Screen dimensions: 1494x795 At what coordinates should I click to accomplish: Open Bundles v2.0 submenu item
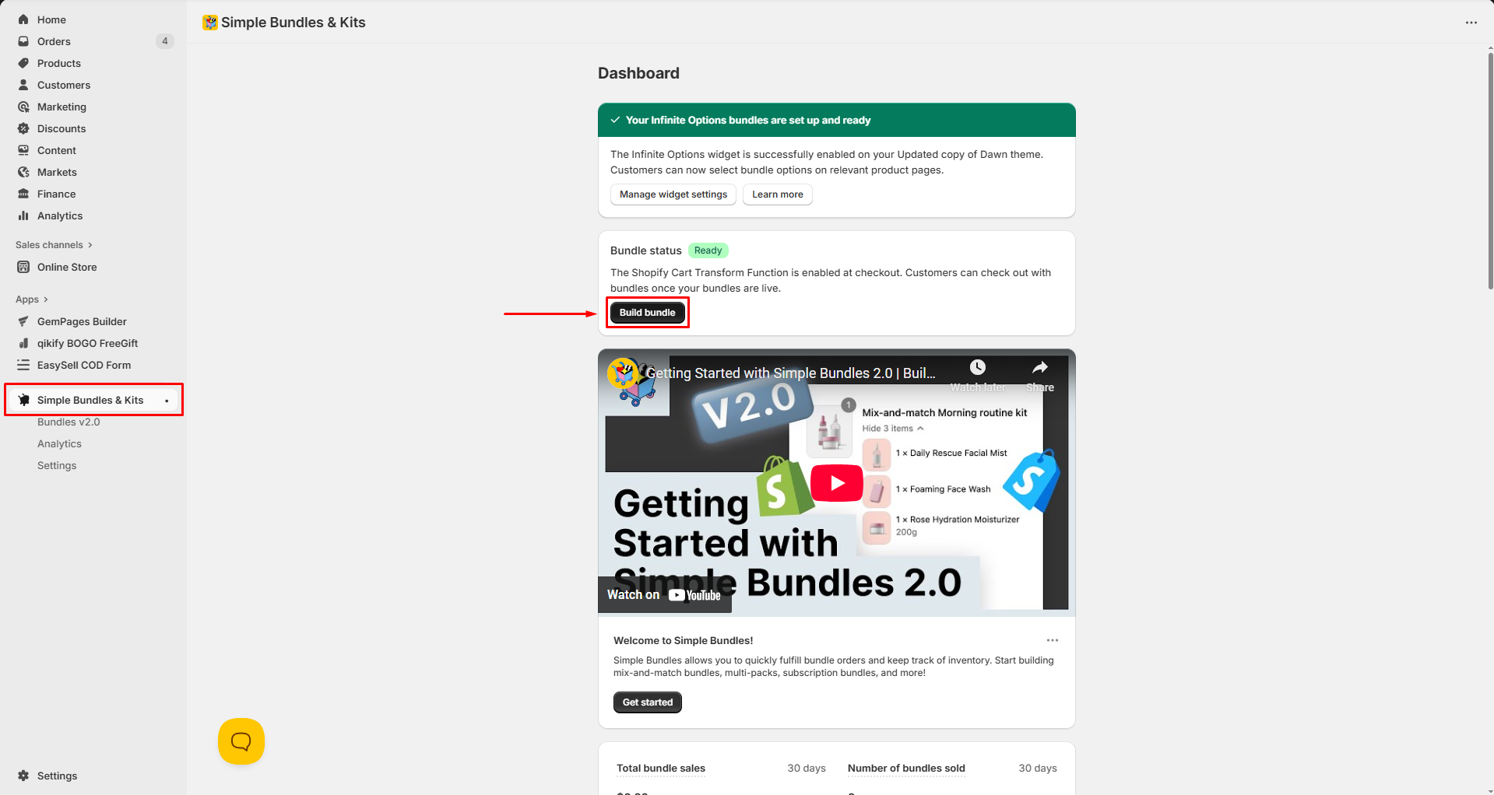69,422
